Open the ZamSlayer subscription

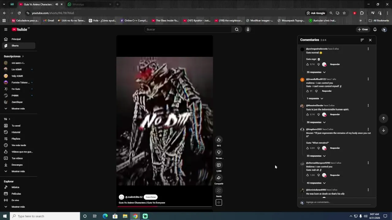point(18,102)
